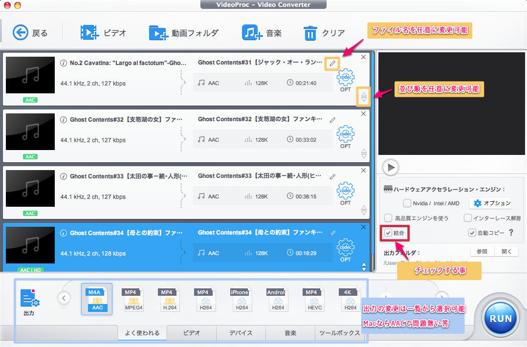Screen dimensions: 527x347
Task: Open the 出力 output settings icon
Action: point(29,303)
